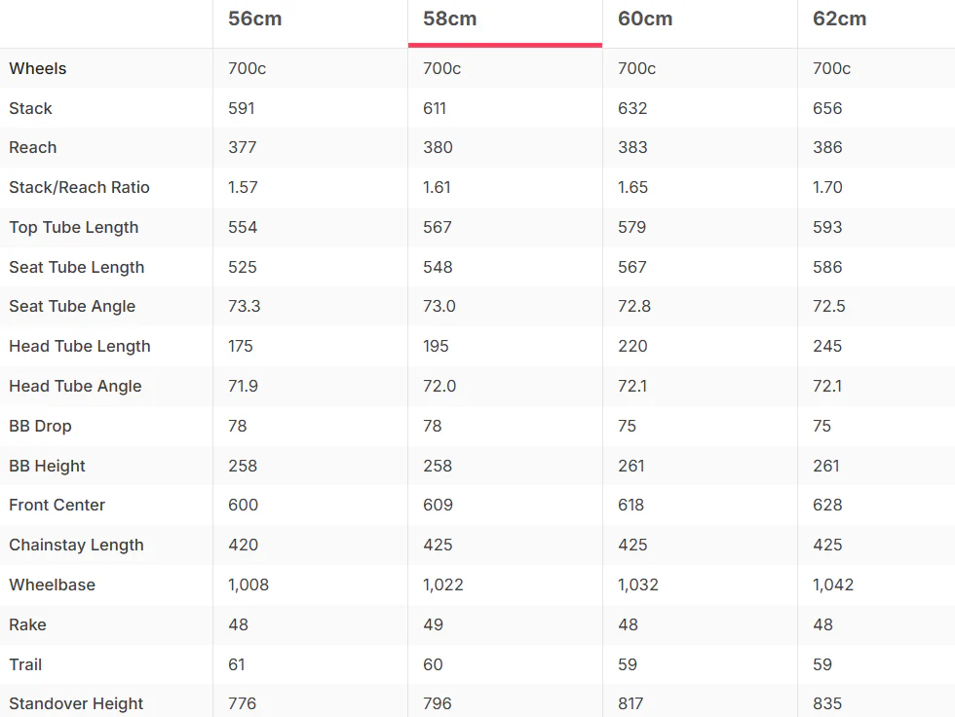Image resolution: width=955 pixels, height=717 pixels.
Task: Click the Stack value 656
Action: click(827, 108)
